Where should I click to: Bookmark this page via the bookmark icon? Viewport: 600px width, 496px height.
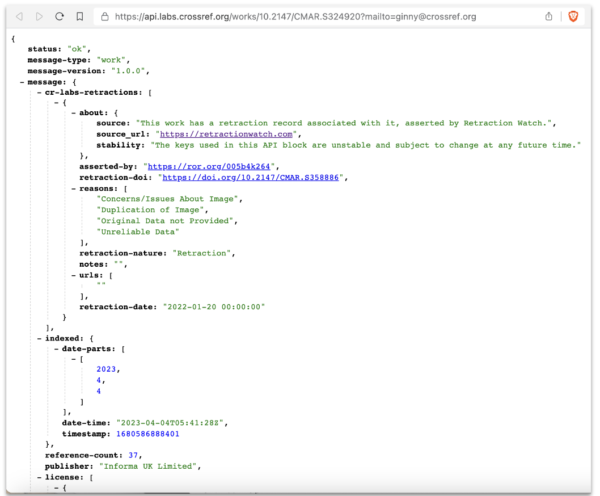[x=79, y=16]
